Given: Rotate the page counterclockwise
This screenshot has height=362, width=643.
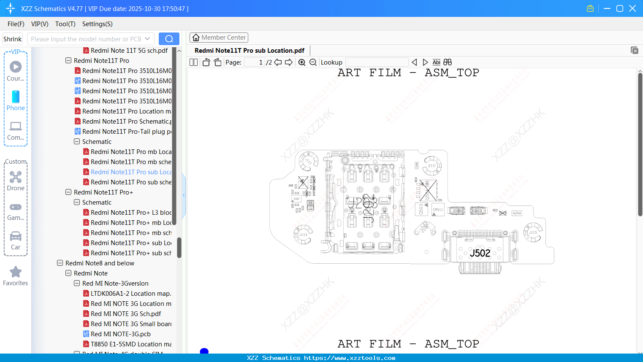Looking at the screenshot, I should 206,62.
